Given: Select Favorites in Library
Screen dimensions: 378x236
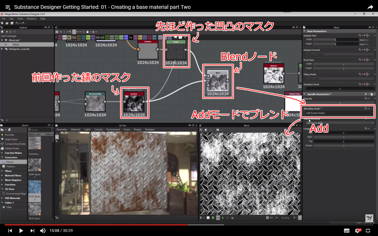Looking at the screenshot, I should [9, 135].
